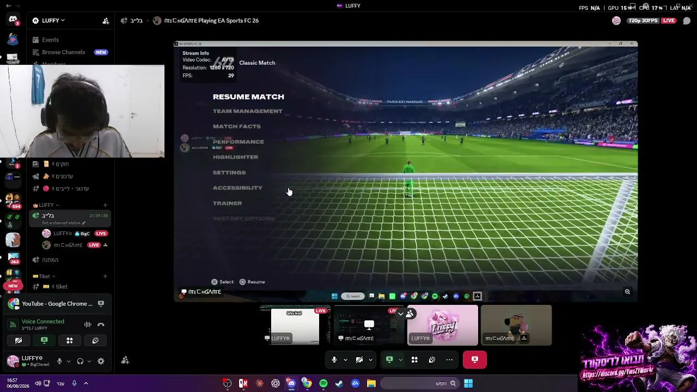Mute microphone in the call control bar
The height and width of the screenshot is (392, 697).
[334, 360]
